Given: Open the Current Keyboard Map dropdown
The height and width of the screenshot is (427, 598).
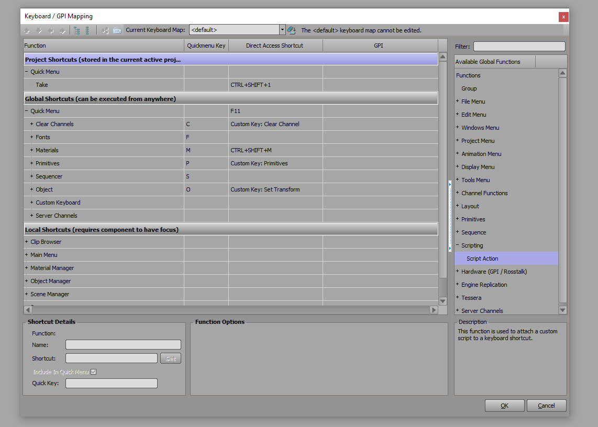Looking at the screenshot, I should (282, 30).
